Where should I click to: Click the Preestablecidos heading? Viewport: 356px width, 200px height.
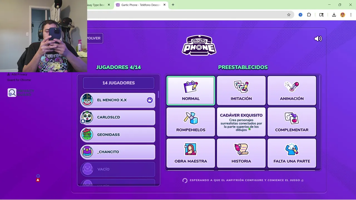pos(243,67)
